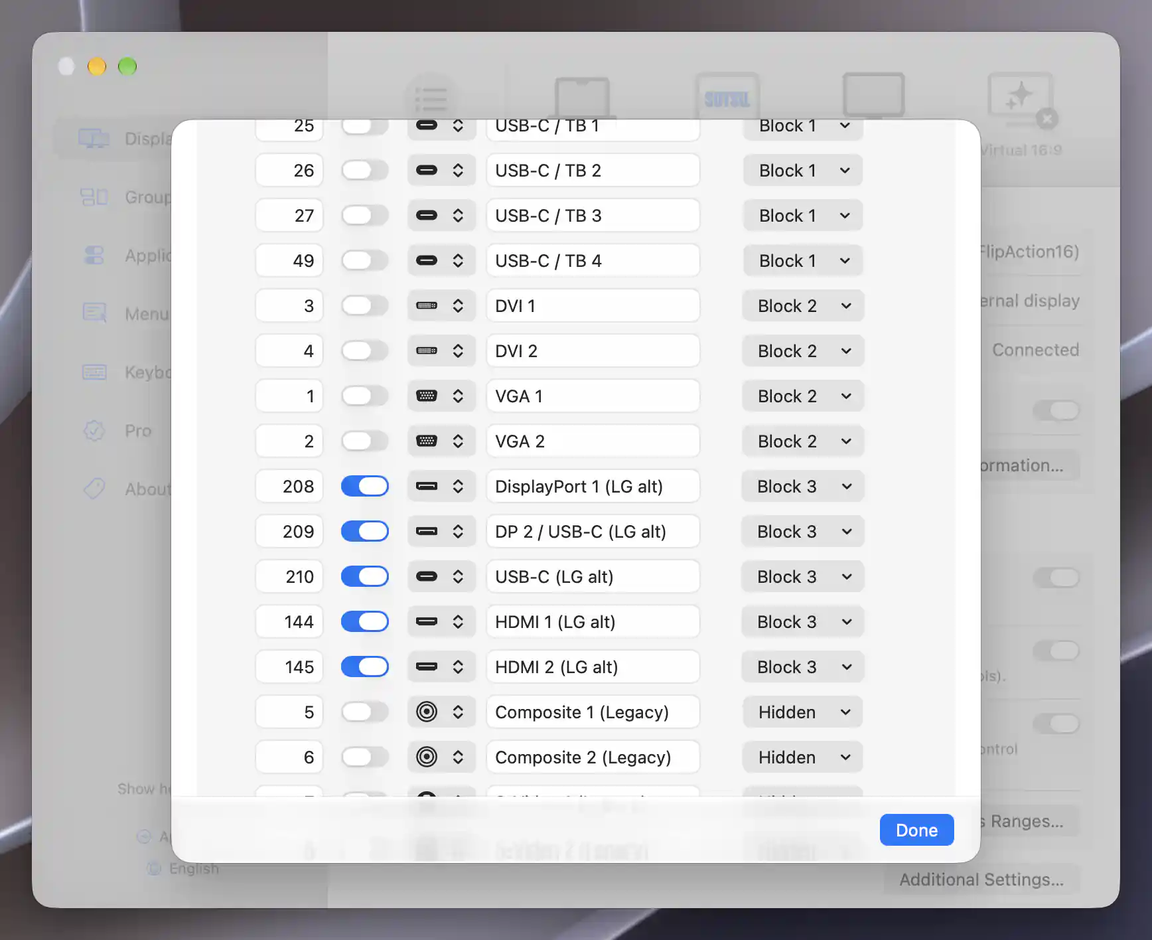Image resolution: width=1152 pixels, height=940 pixels.
Task: Disable the HDMI 2 (LG alt) toggle
Action: coord(365,667)
